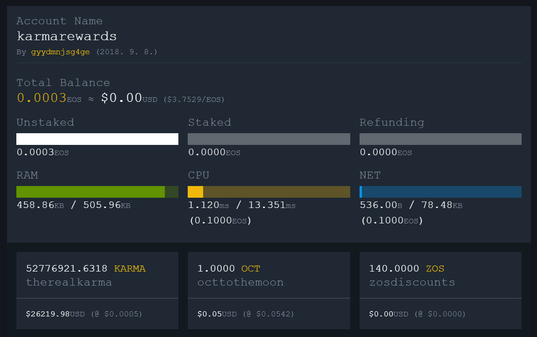
Task: Click the white Unstaked balance bar
Action: click(x=97, y=139)
